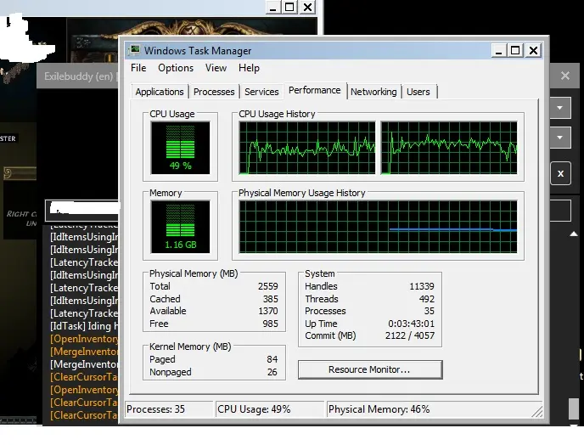Minimize the game window behind Task Manager

[272, 8]
